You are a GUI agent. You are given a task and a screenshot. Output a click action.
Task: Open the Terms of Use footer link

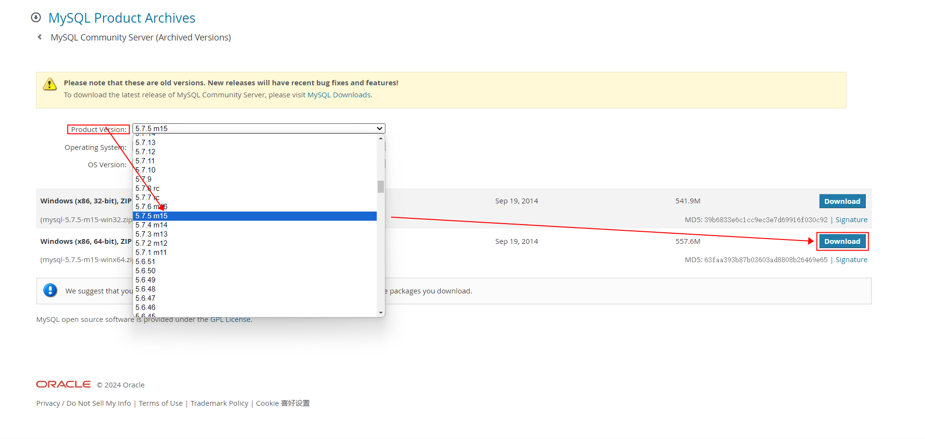tap(160, 403)
